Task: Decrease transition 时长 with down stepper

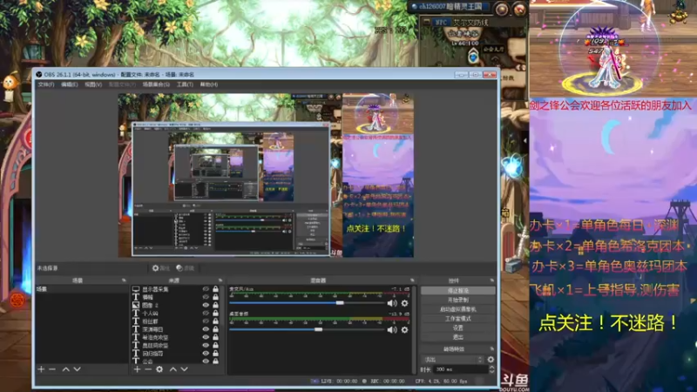Action: tap(491, 372)
